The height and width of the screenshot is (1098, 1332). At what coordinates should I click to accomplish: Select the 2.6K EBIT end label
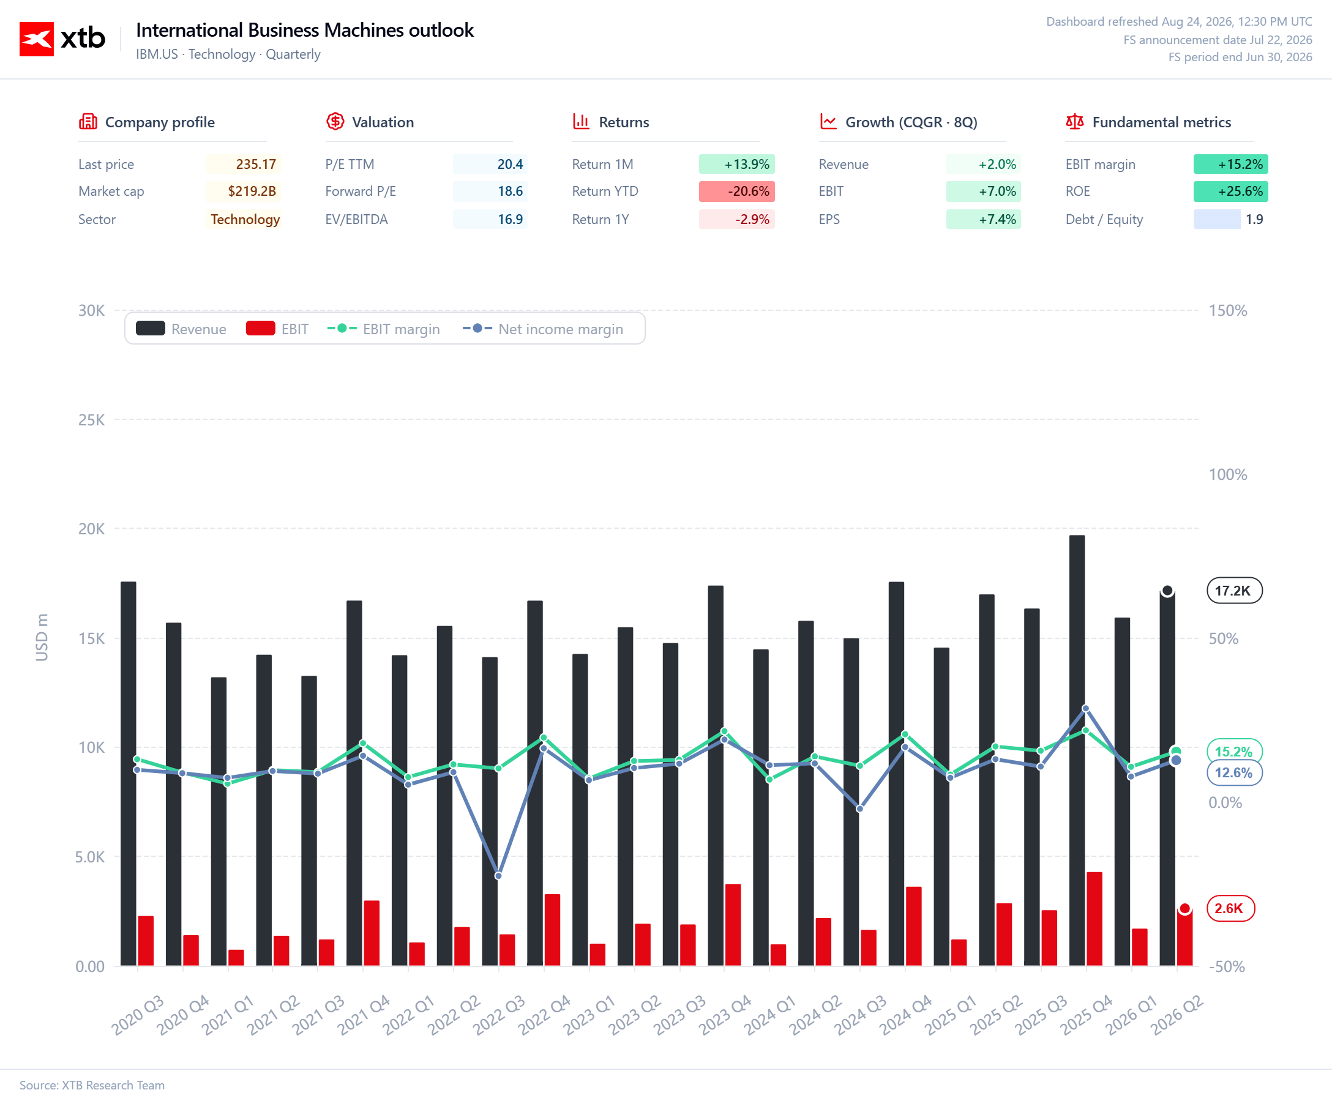(1230, 909)
